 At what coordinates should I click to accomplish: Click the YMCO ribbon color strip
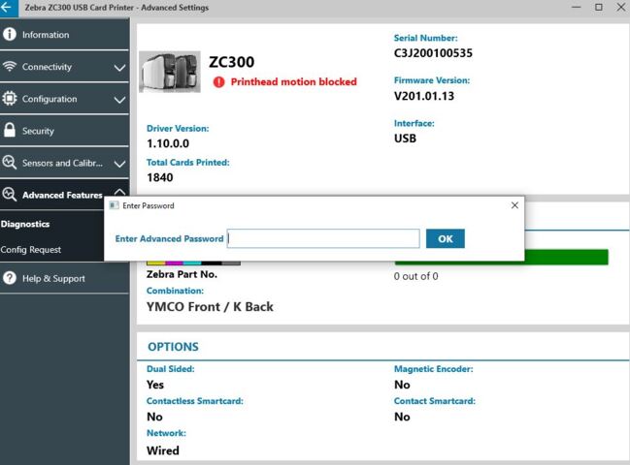193,263
